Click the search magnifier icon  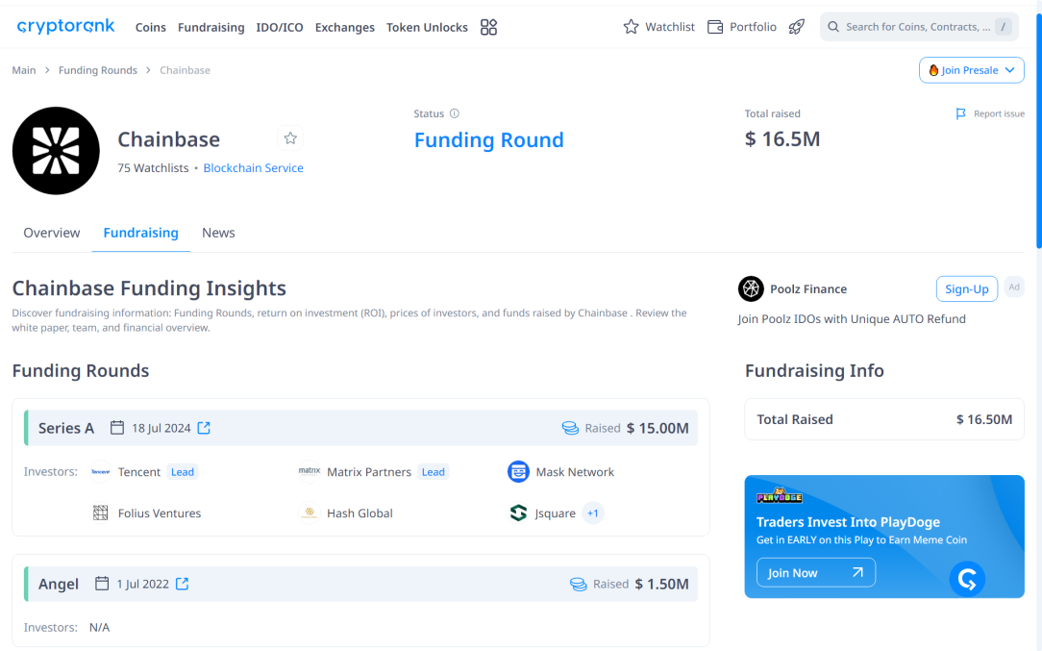click(833, 27)
